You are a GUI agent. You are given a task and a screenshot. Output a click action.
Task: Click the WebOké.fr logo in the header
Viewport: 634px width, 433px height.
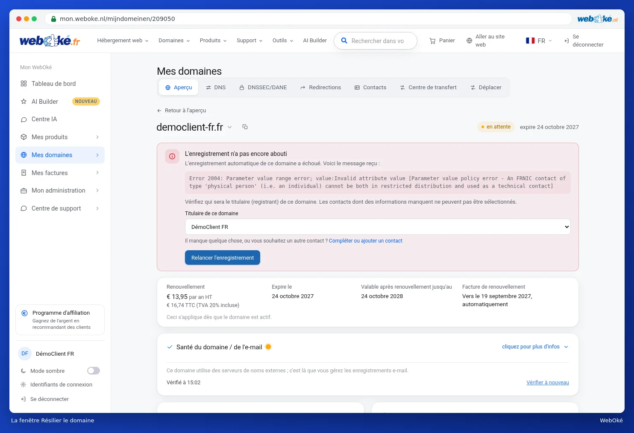(x=50, y=41)
